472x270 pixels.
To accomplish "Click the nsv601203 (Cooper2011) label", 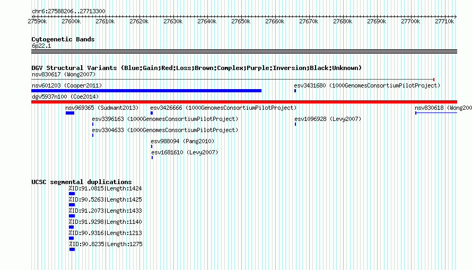I will [x=67, y=85].
